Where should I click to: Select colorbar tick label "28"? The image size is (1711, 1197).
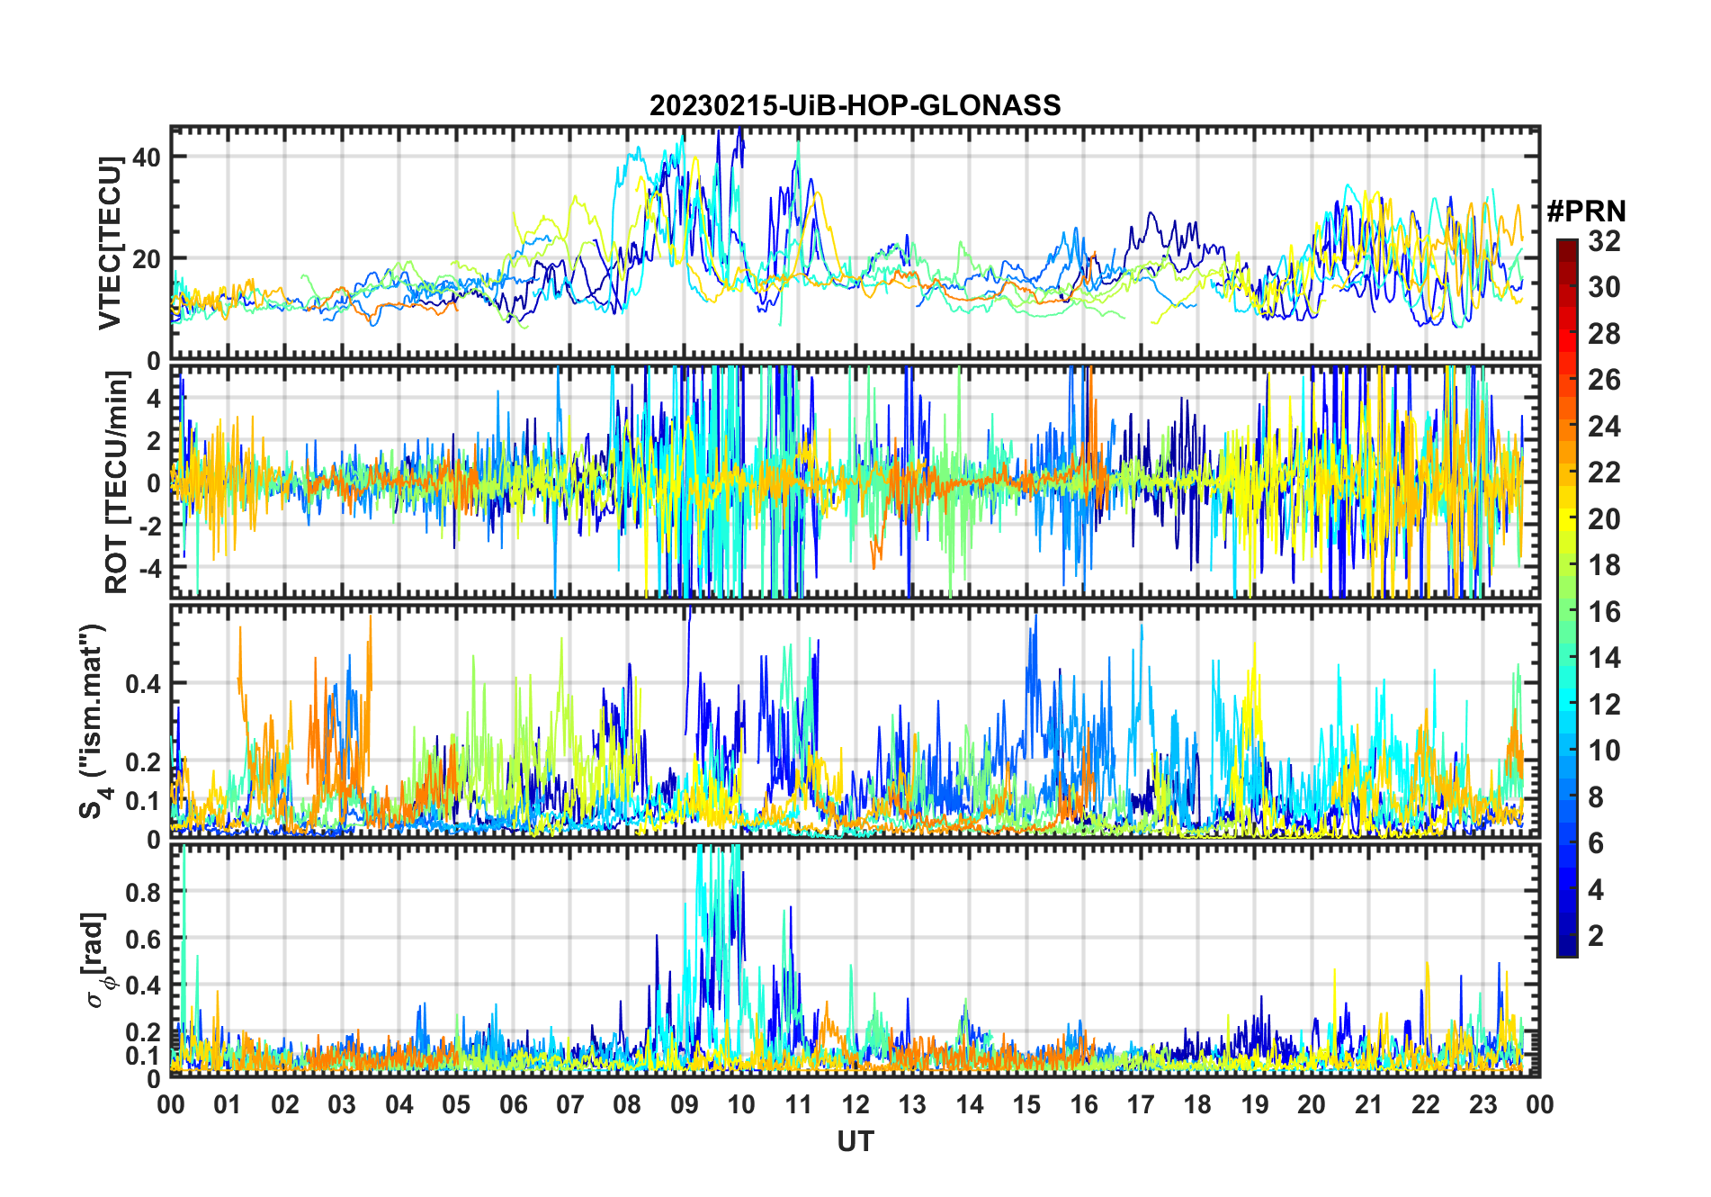[x=1604, y=334]
